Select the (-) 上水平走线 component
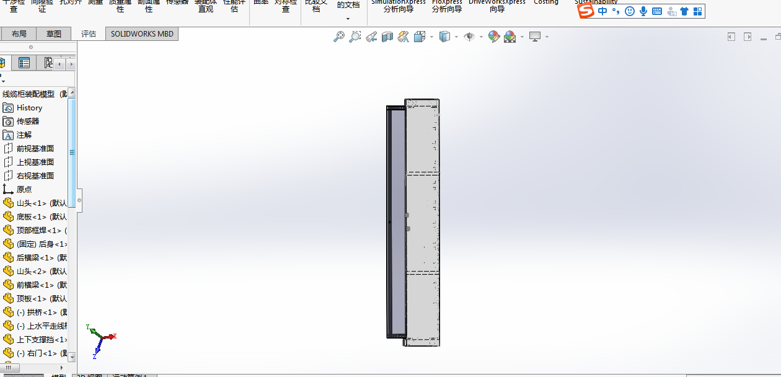 click(35, 326)
